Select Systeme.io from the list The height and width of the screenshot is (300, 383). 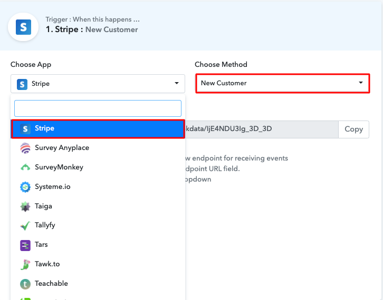pyautogui.click(x=98, y=187)
